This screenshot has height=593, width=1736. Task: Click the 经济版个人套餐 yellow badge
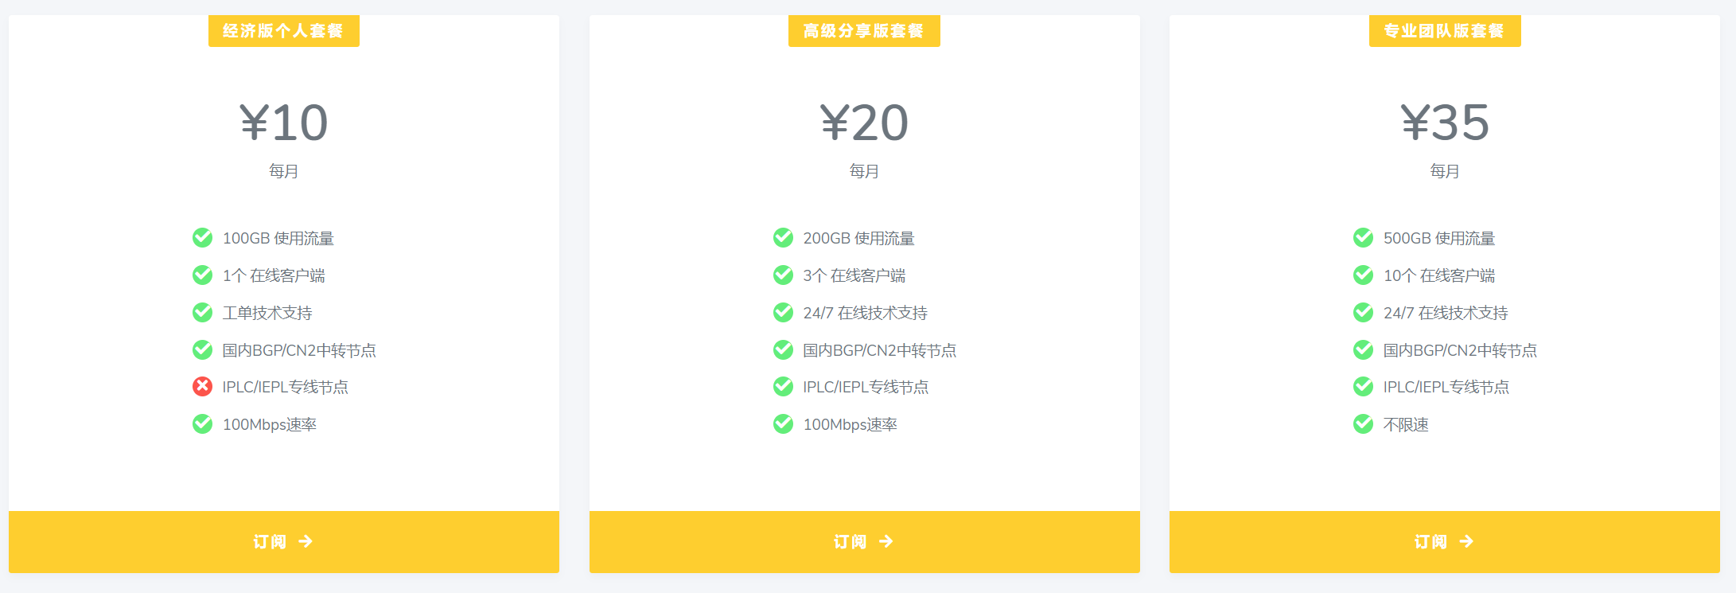coord(283,31)
